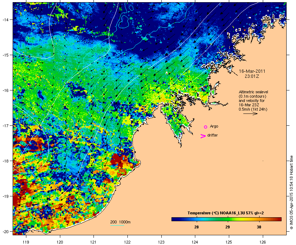Click the longitude label '121'
Screen dimensions: 296x245
(93, 242)
